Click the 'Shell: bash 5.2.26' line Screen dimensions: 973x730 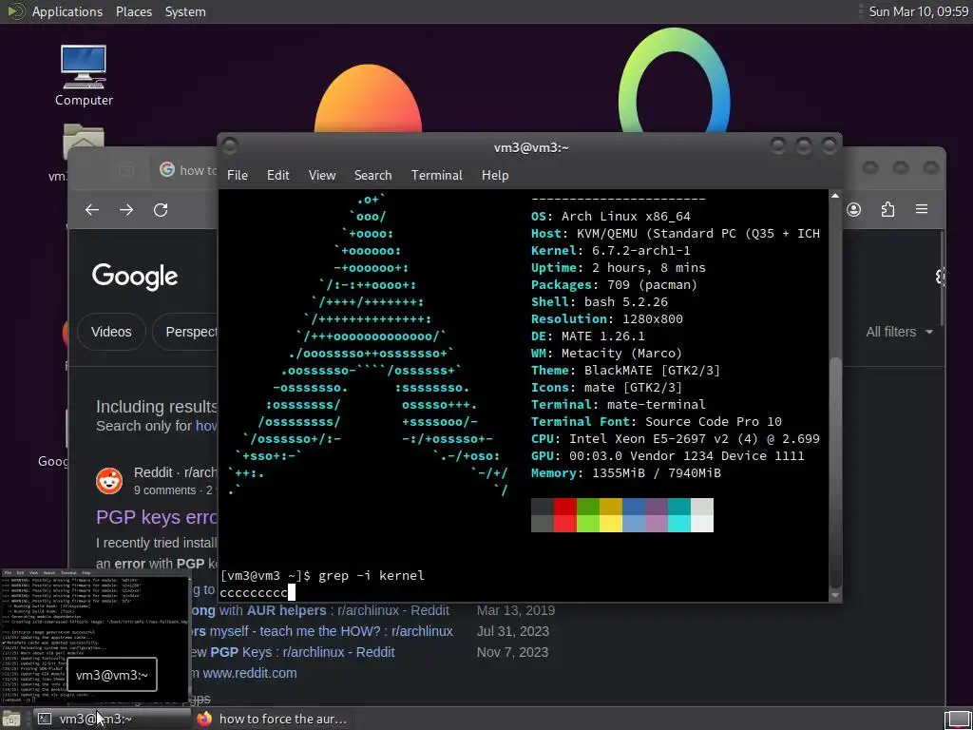pos(600,301)
